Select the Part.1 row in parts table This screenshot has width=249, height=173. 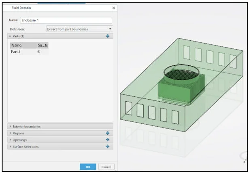(x=18, y=52)
